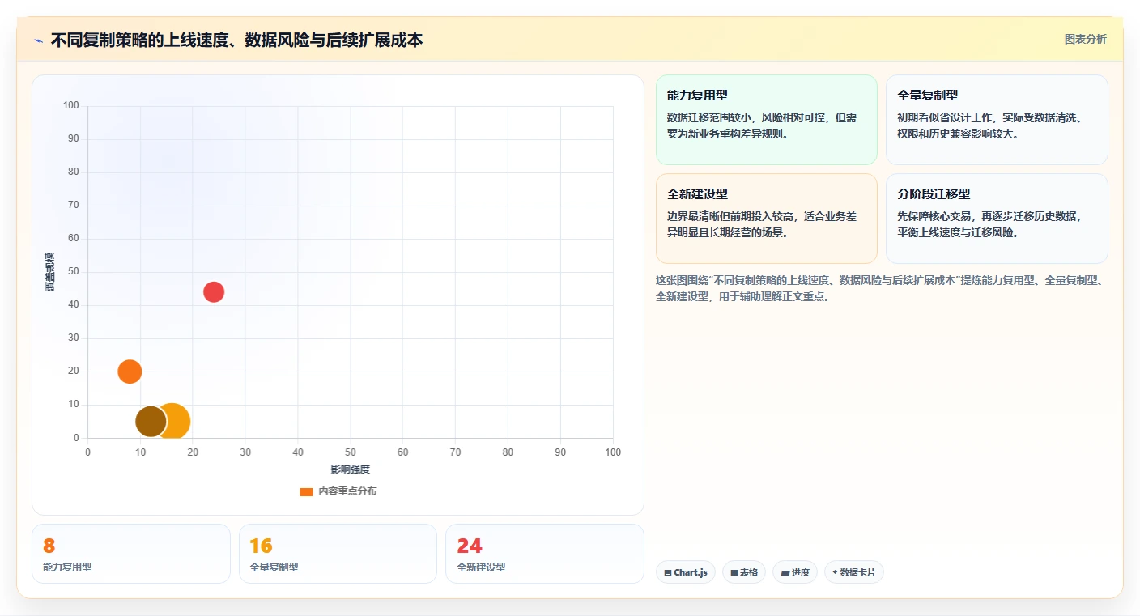Open the 全量复制型 description card
The height and width of the screenshot is (616, 1140).
(997, 120)
